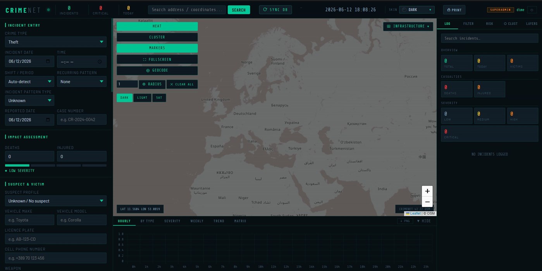This screenshot has width=542, height=271.
Task: Click the Cell Phone Number field
Action: [x=55, y=258]
